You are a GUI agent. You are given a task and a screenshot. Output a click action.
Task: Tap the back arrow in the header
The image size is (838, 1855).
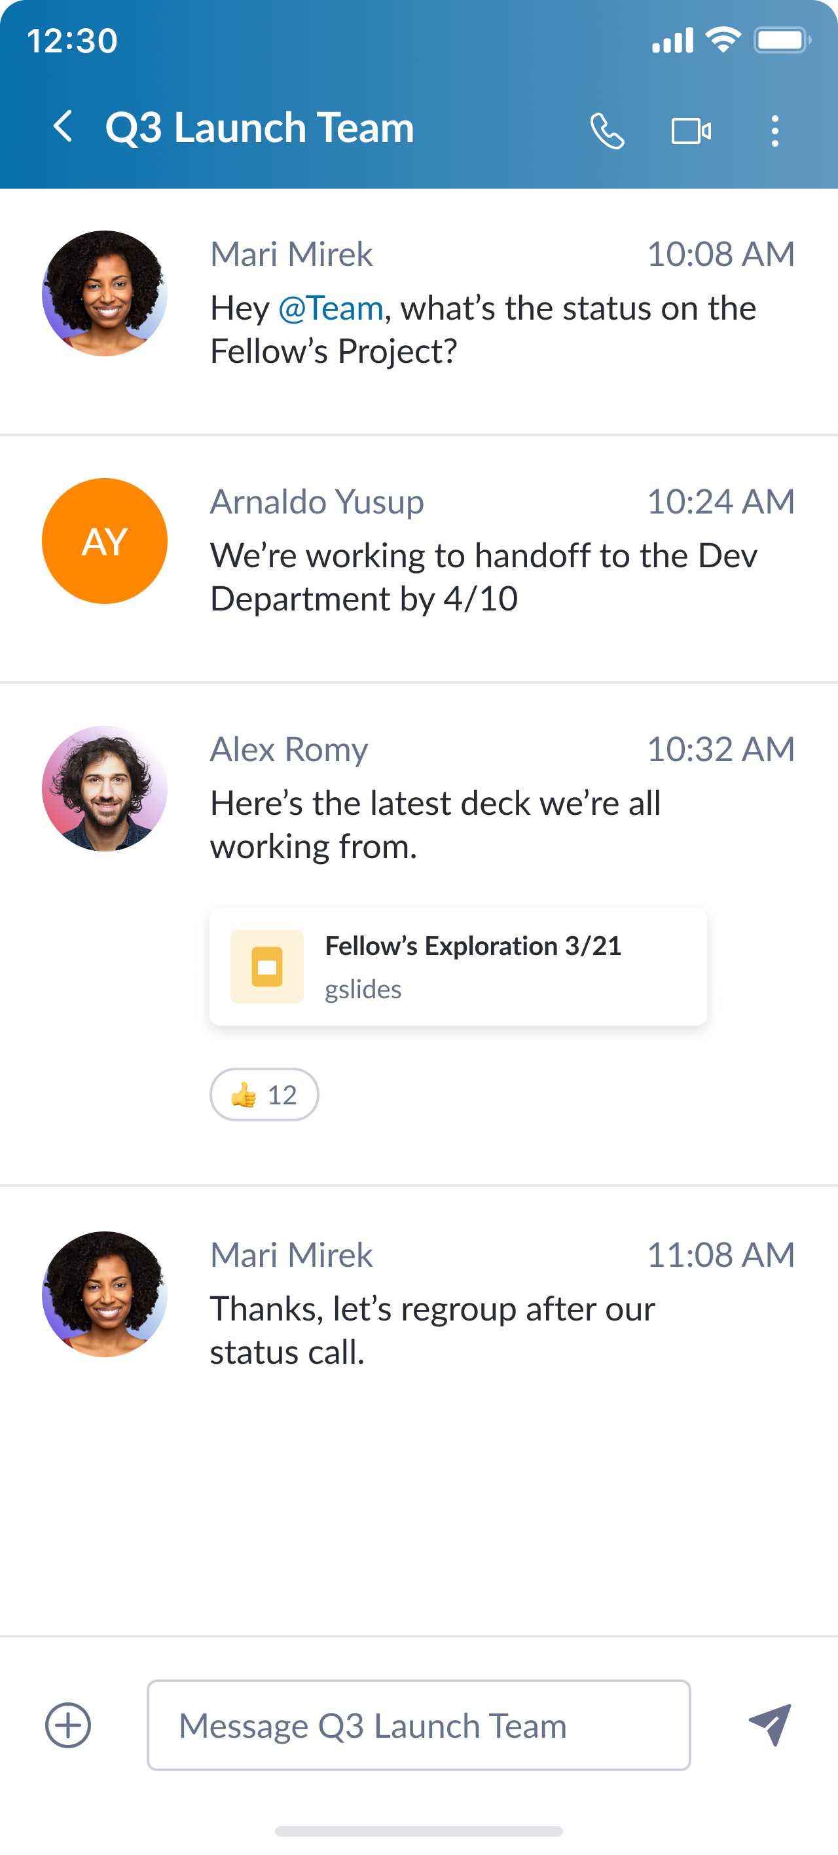(x=64, y=126)
